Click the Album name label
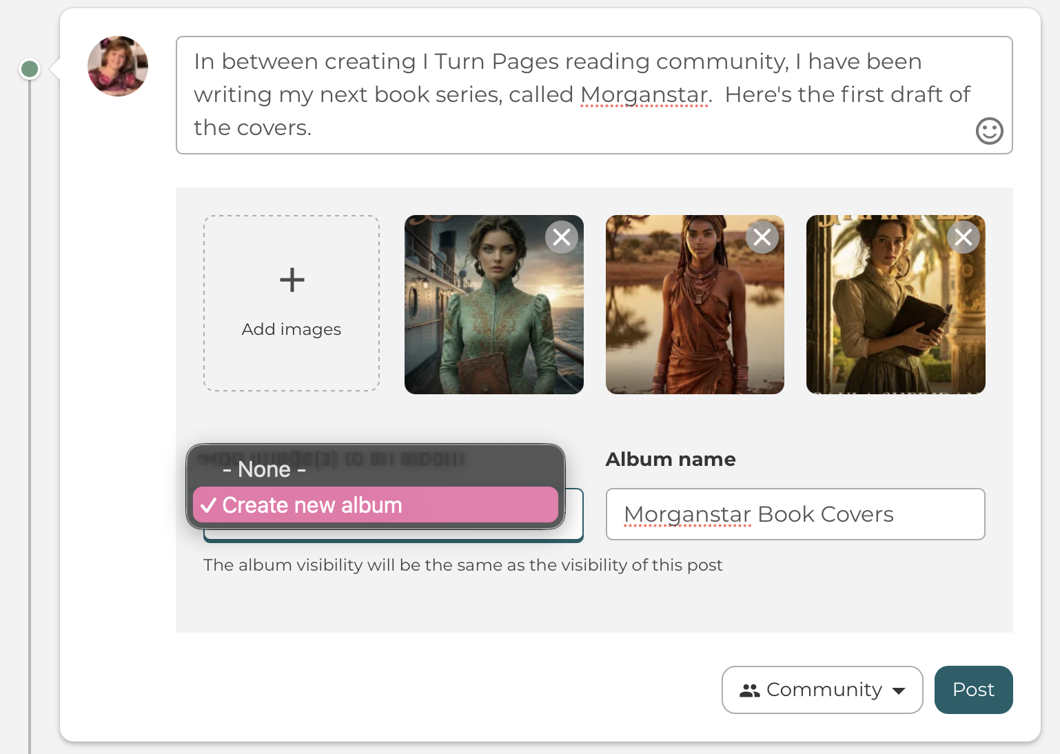 (671, 459)
